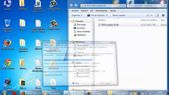This screenshot has height=95, width=169.
Task: Select Bibliotecas in navigation pane
Action: tap(78, 42)
